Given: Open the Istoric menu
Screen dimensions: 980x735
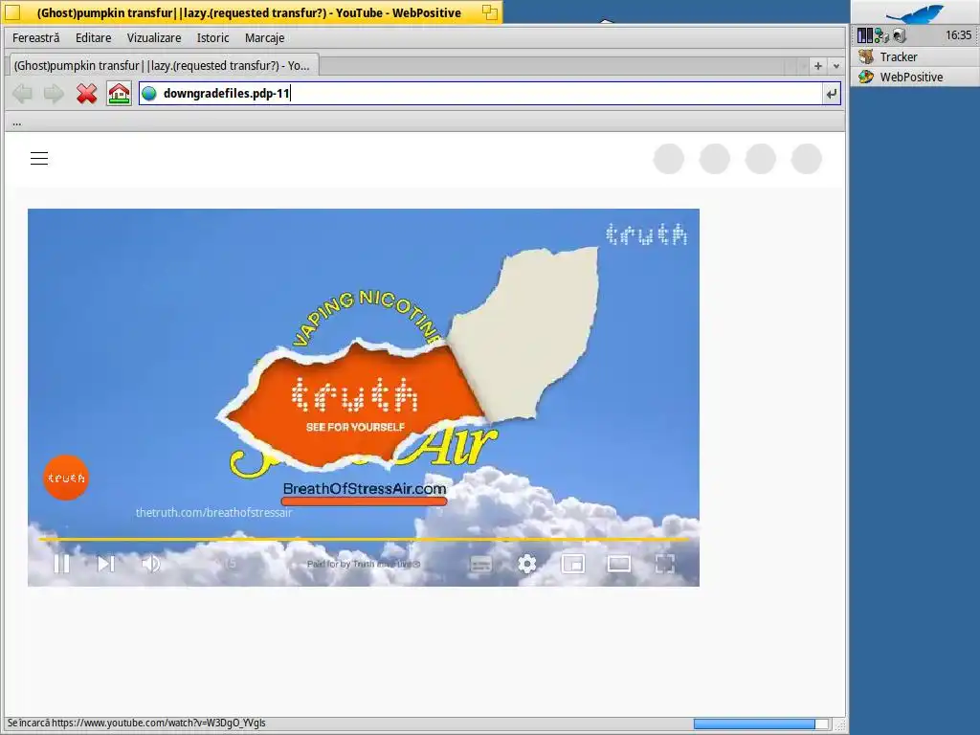Looking at the screenshot, I should (213, 37).
